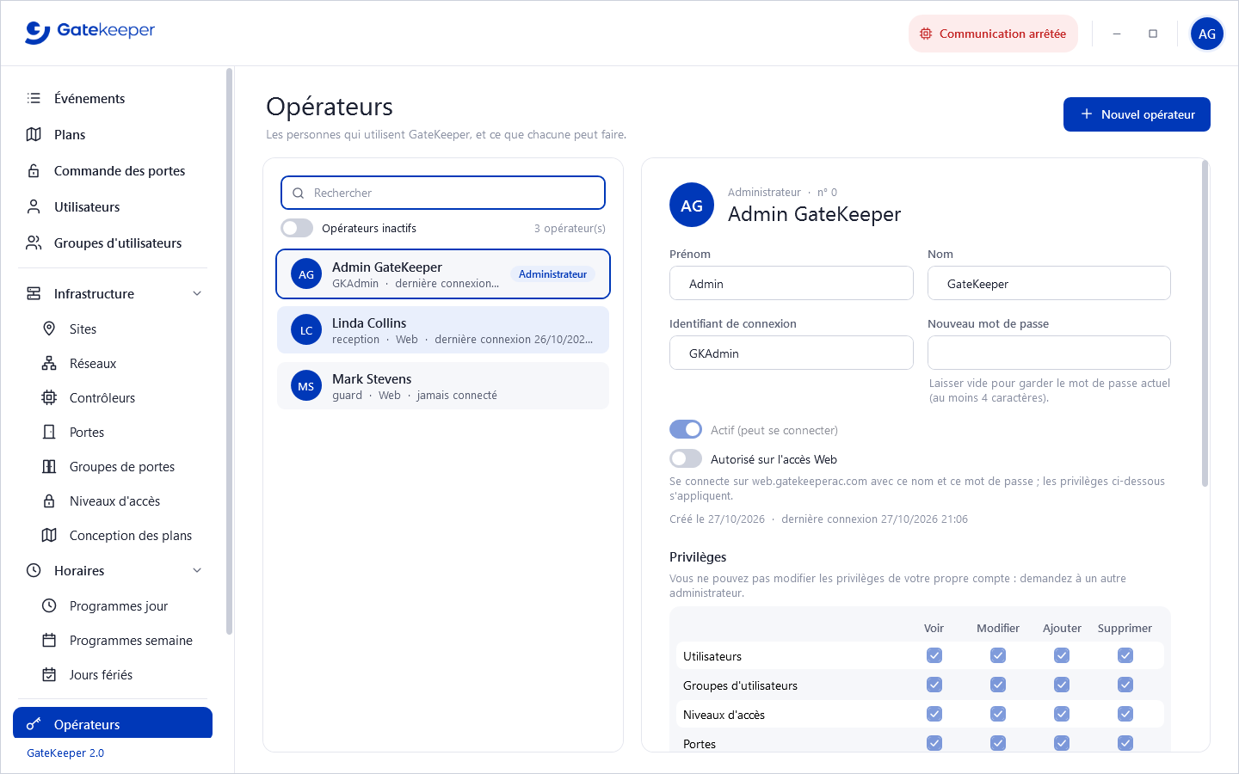Click the Nouveau mot de passe field

click(x=1049, y=353)
